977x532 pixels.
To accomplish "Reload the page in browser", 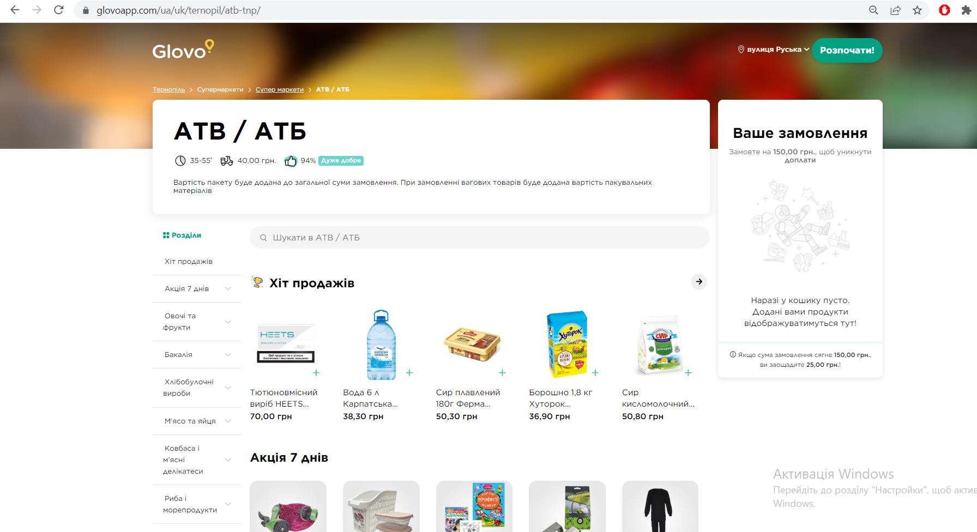I will 59,10.
